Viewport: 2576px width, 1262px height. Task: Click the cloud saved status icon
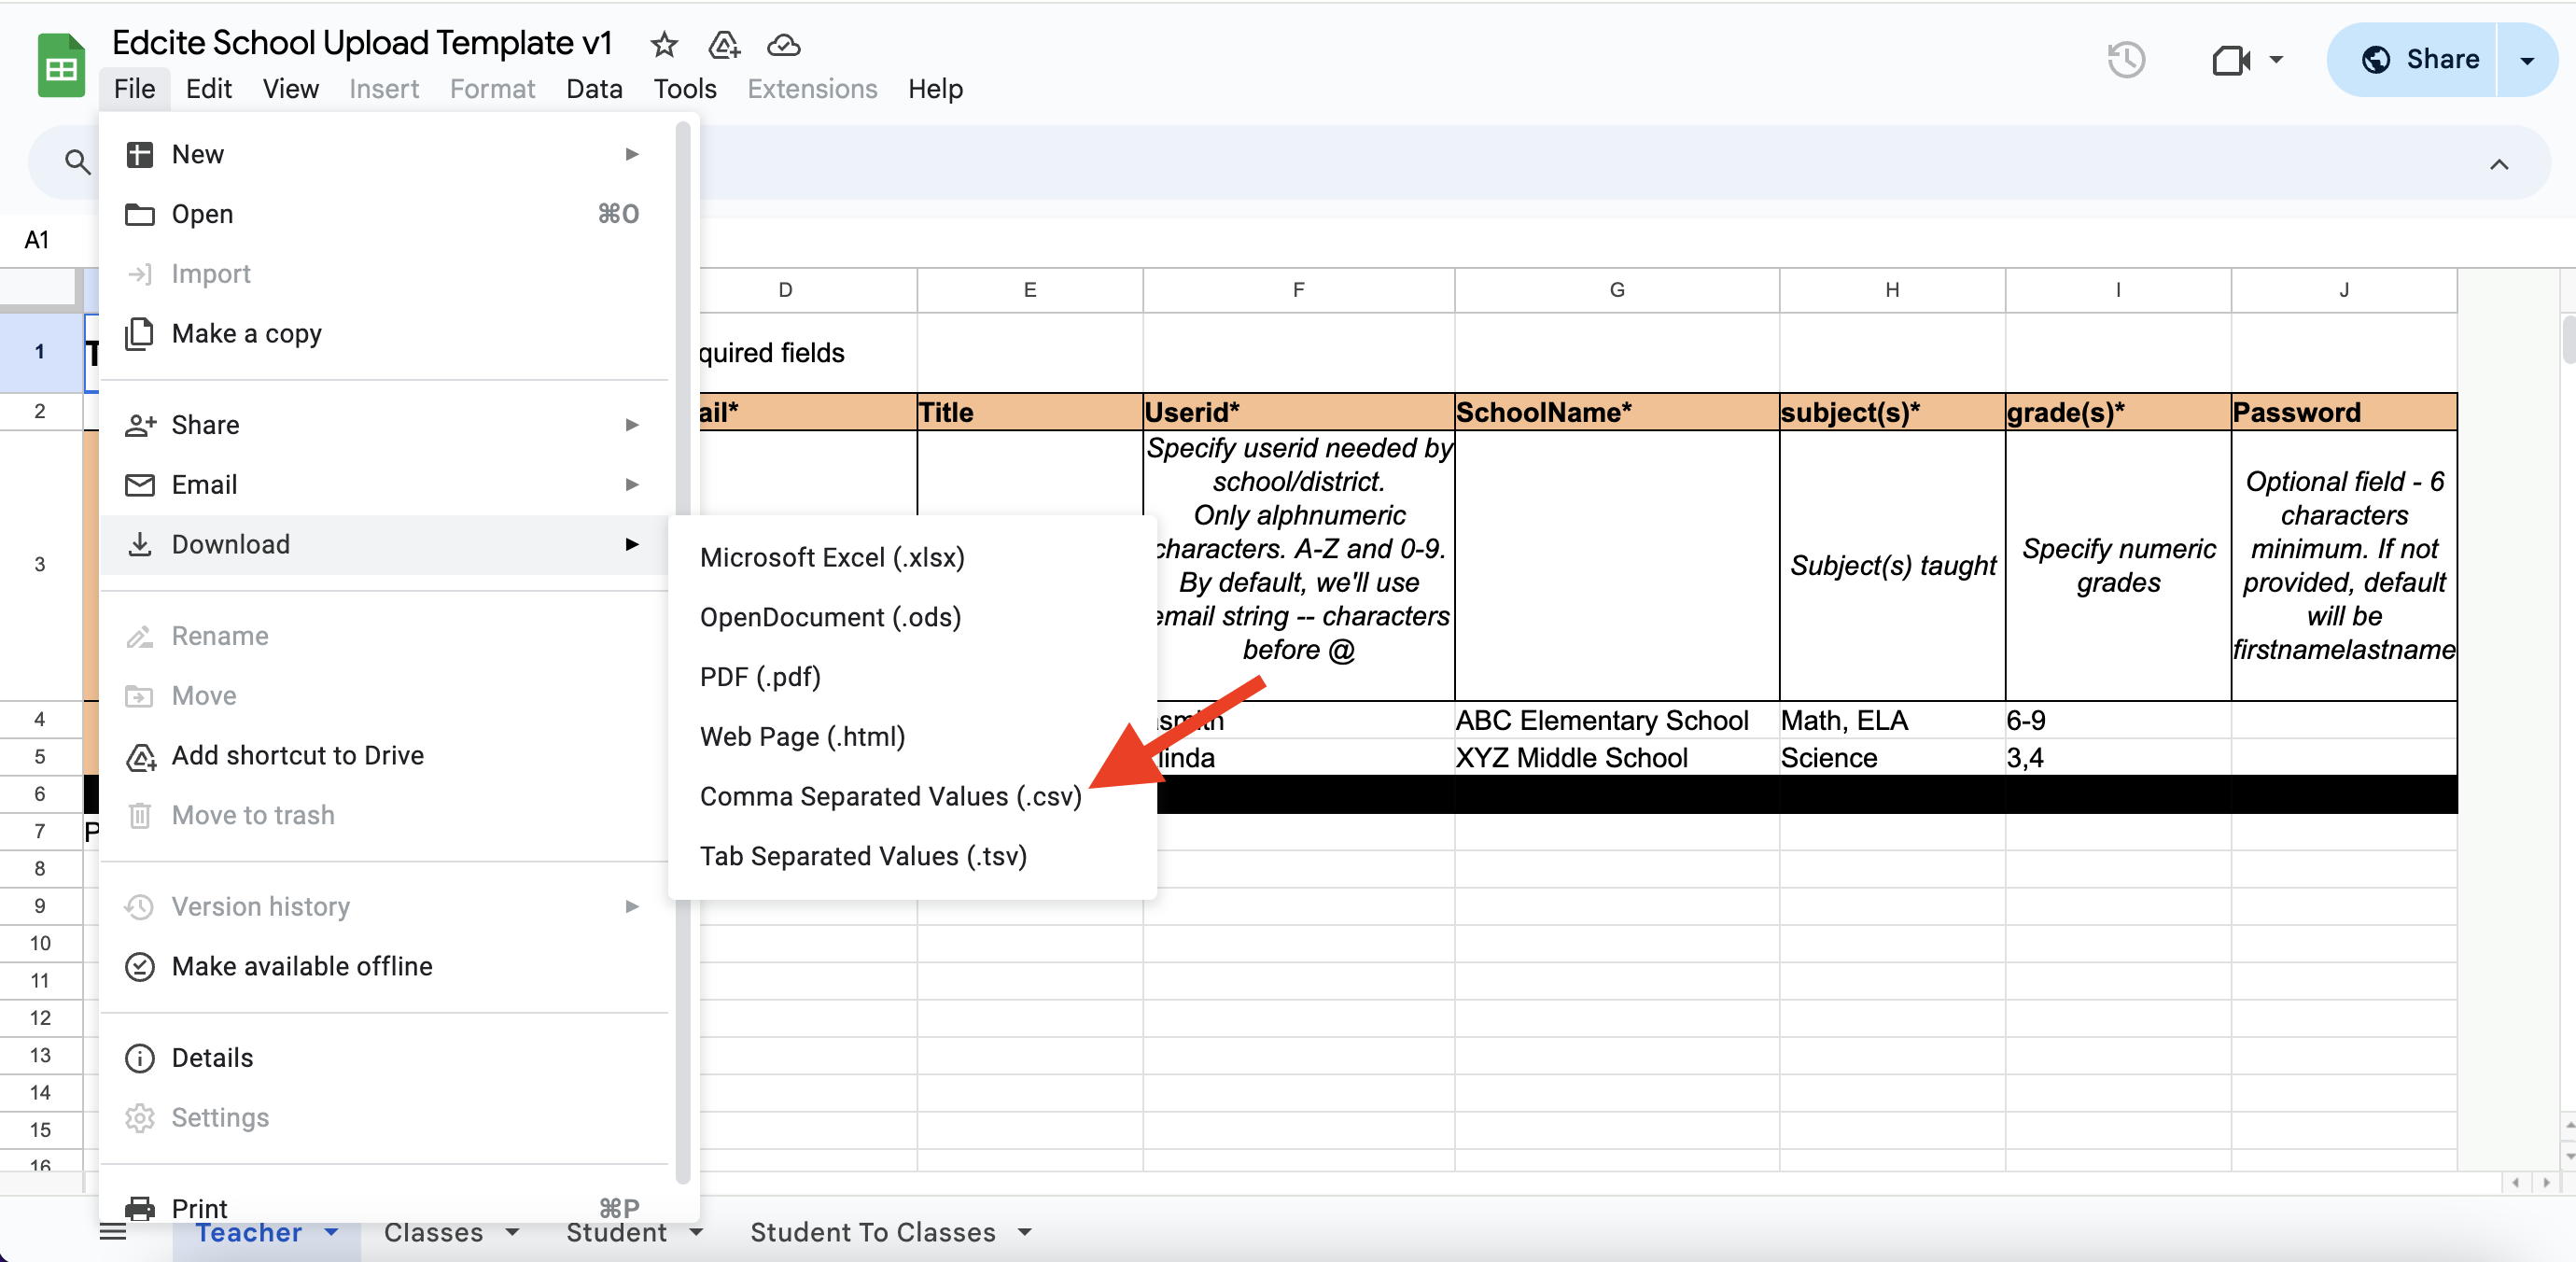(x=783, y=45)
